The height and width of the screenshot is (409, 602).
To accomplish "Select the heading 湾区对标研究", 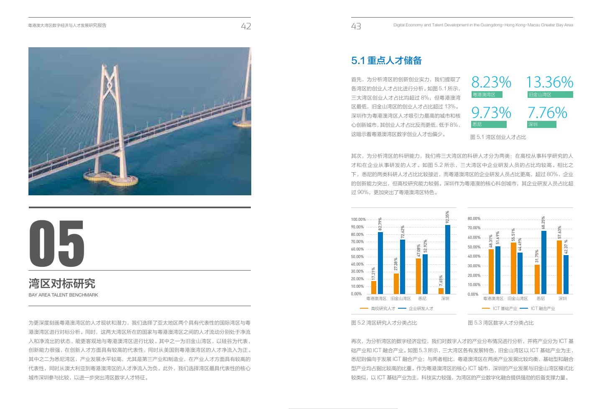I will [x=62, y=284].
